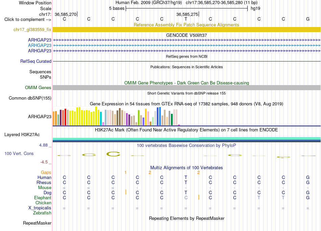Image resolution: width=321 pixels, height=231 pixels.
Task: Click the Sequences subtrack label
Action: point(40,72)
